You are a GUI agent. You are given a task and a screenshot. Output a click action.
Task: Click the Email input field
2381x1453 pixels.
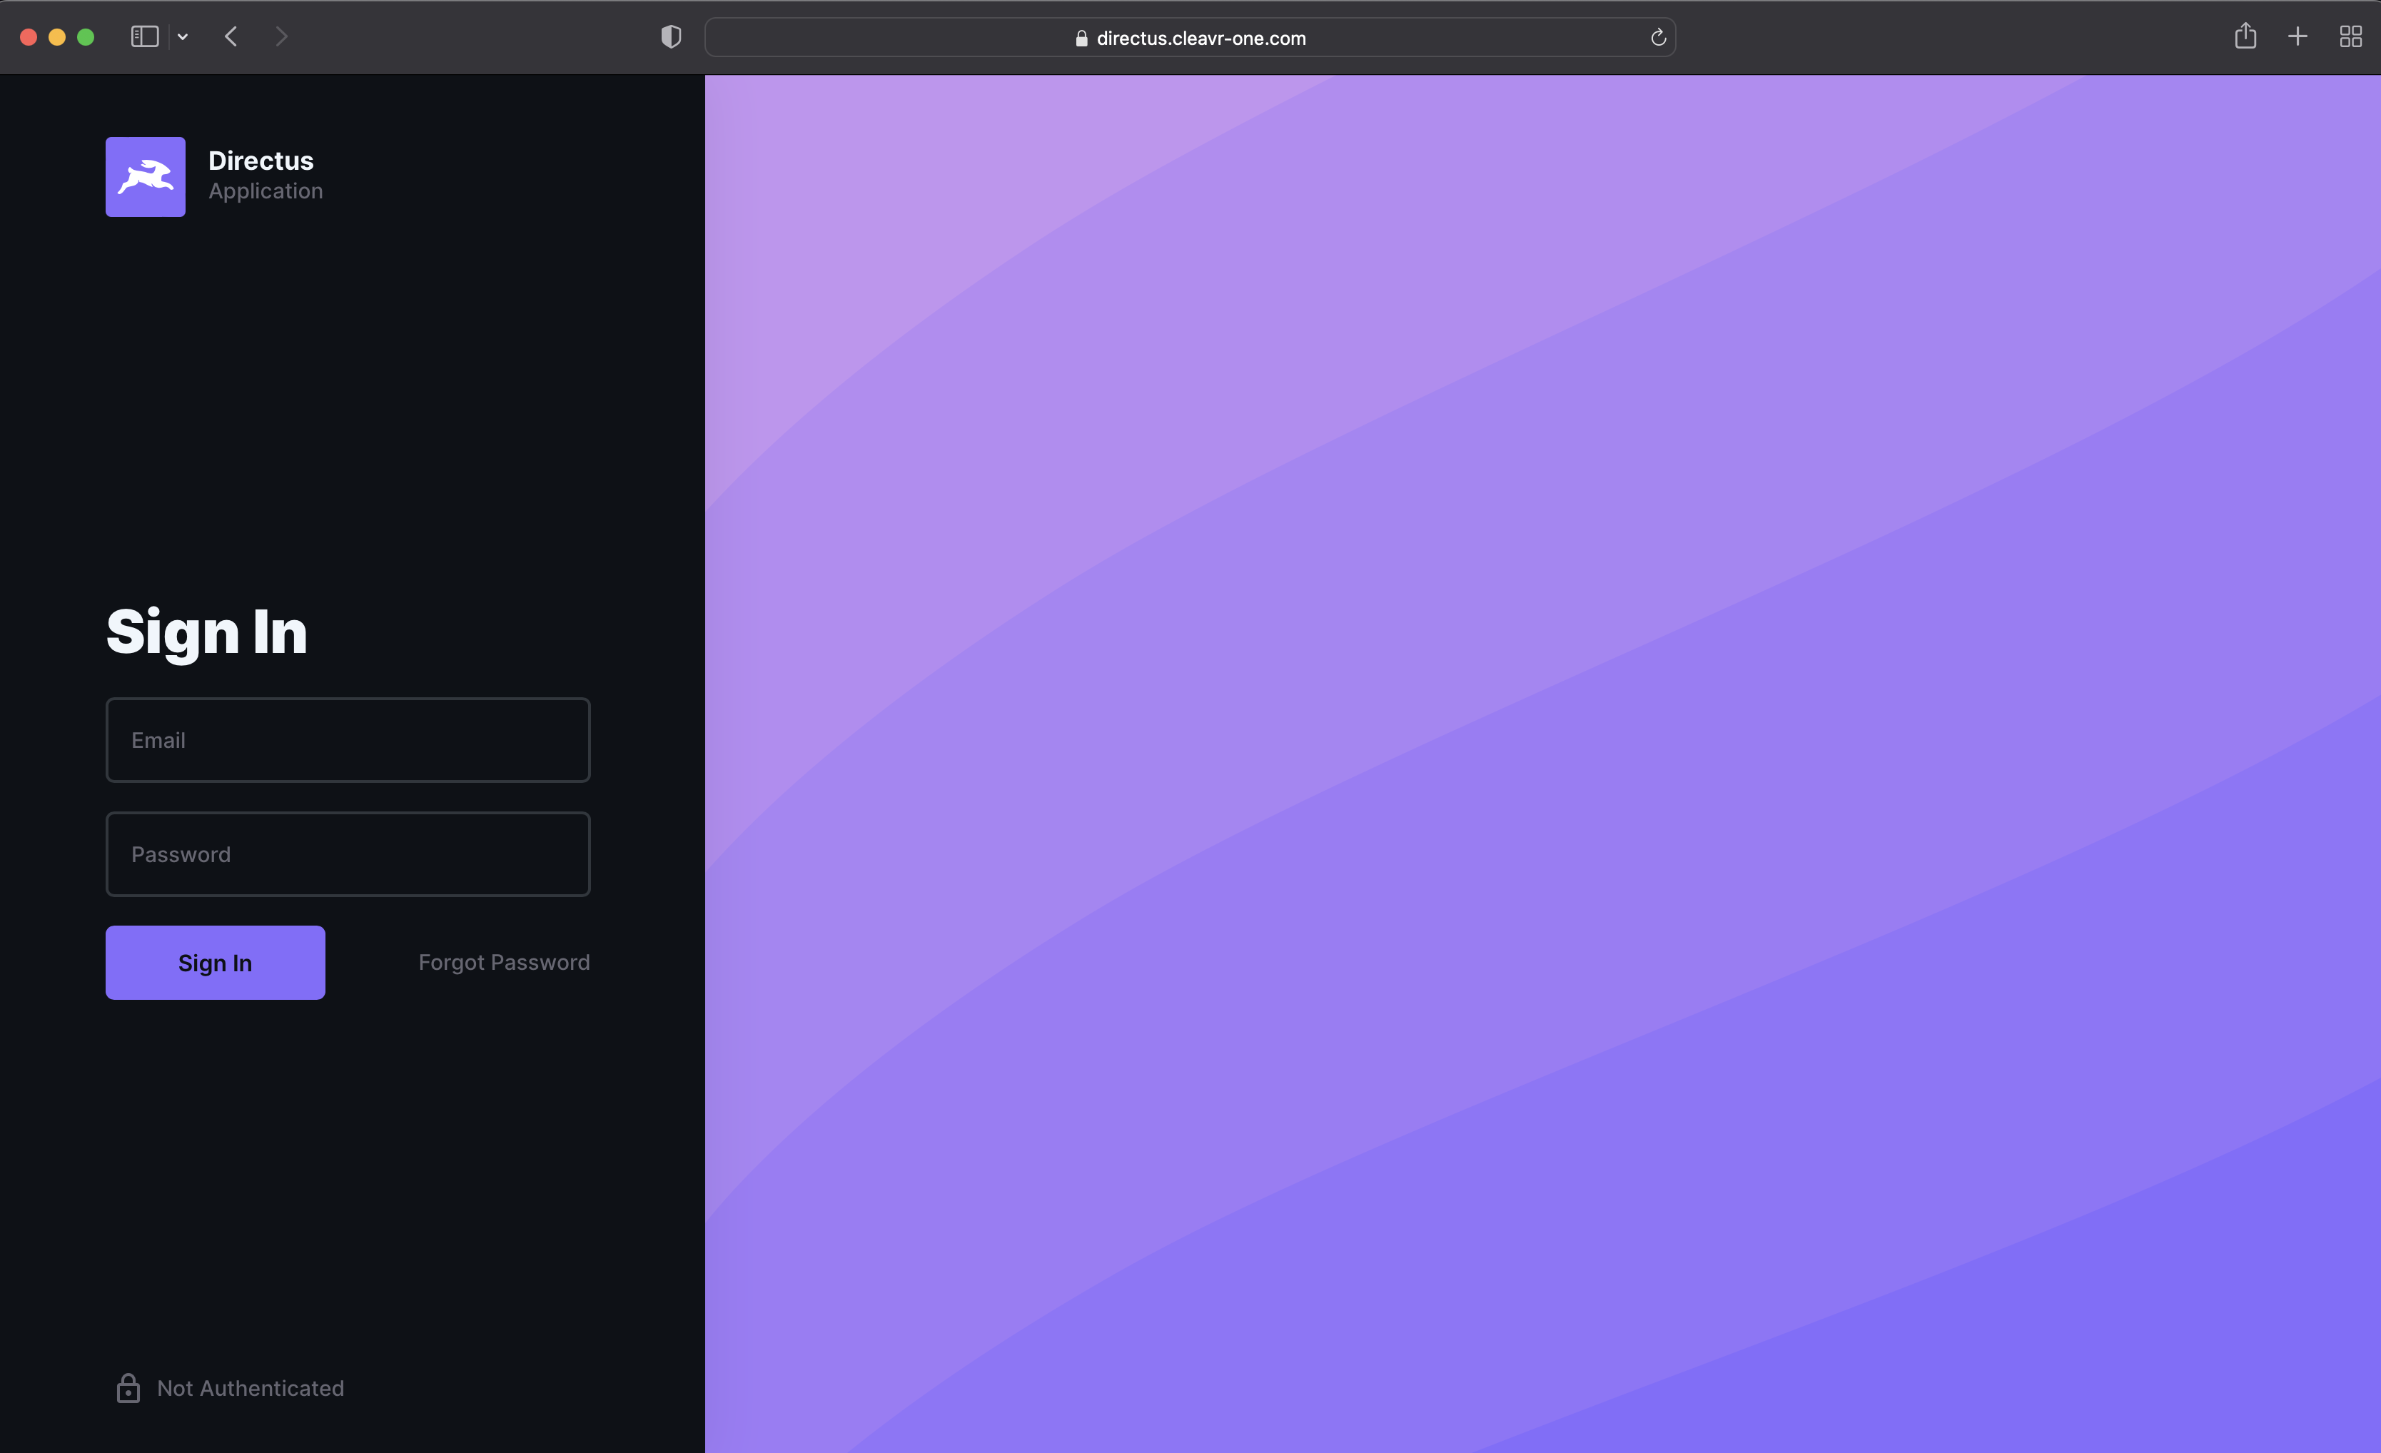(347, 740)
